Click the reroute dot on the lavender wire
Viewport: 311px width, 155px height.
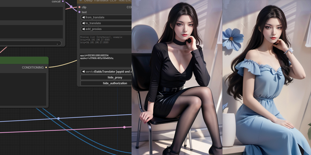click(58, 118)
